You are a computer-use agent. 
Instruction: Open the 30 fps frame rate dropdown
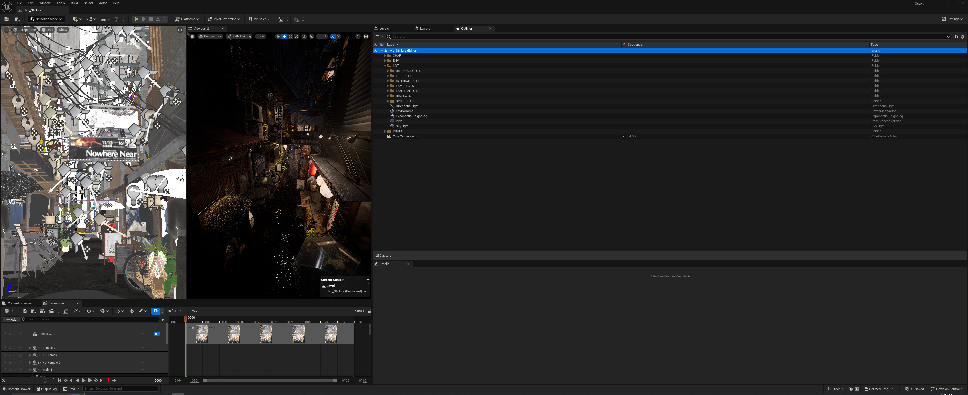tap(174, 311)
